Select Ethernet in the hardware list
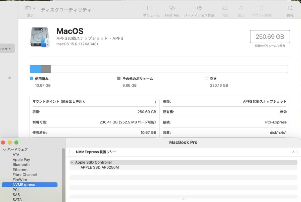301x202 pixels. click(20, 170)
